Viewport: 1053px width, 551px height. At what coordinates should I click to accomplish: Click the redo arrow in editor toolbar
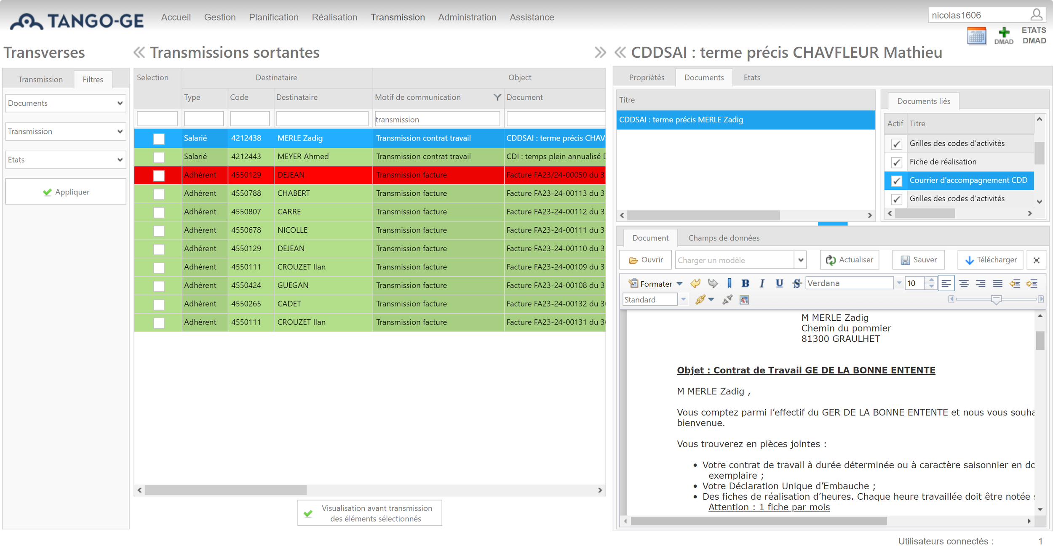pos(713,283)
